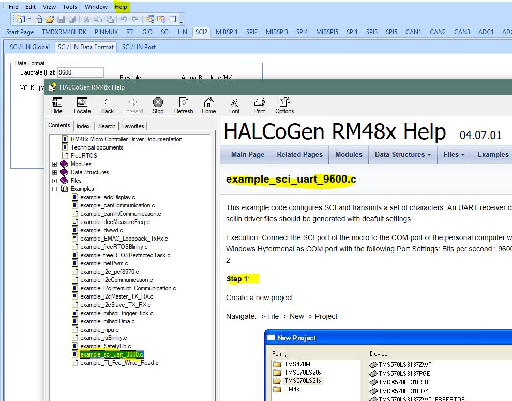Image resolution: width=512 pixels, height=401 pixels.
Task: Click the New Project toolbar icon
Action: click(21, 19)
